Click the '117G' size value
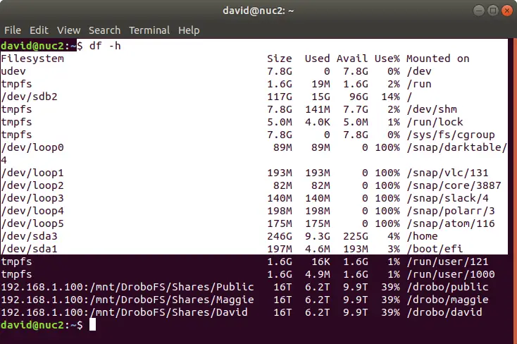The width and height of the screenshot is (517, 344). (x=280, y=97)
